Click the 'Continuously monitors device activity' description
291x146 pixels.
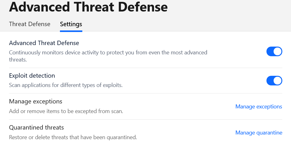click(108, 56)
